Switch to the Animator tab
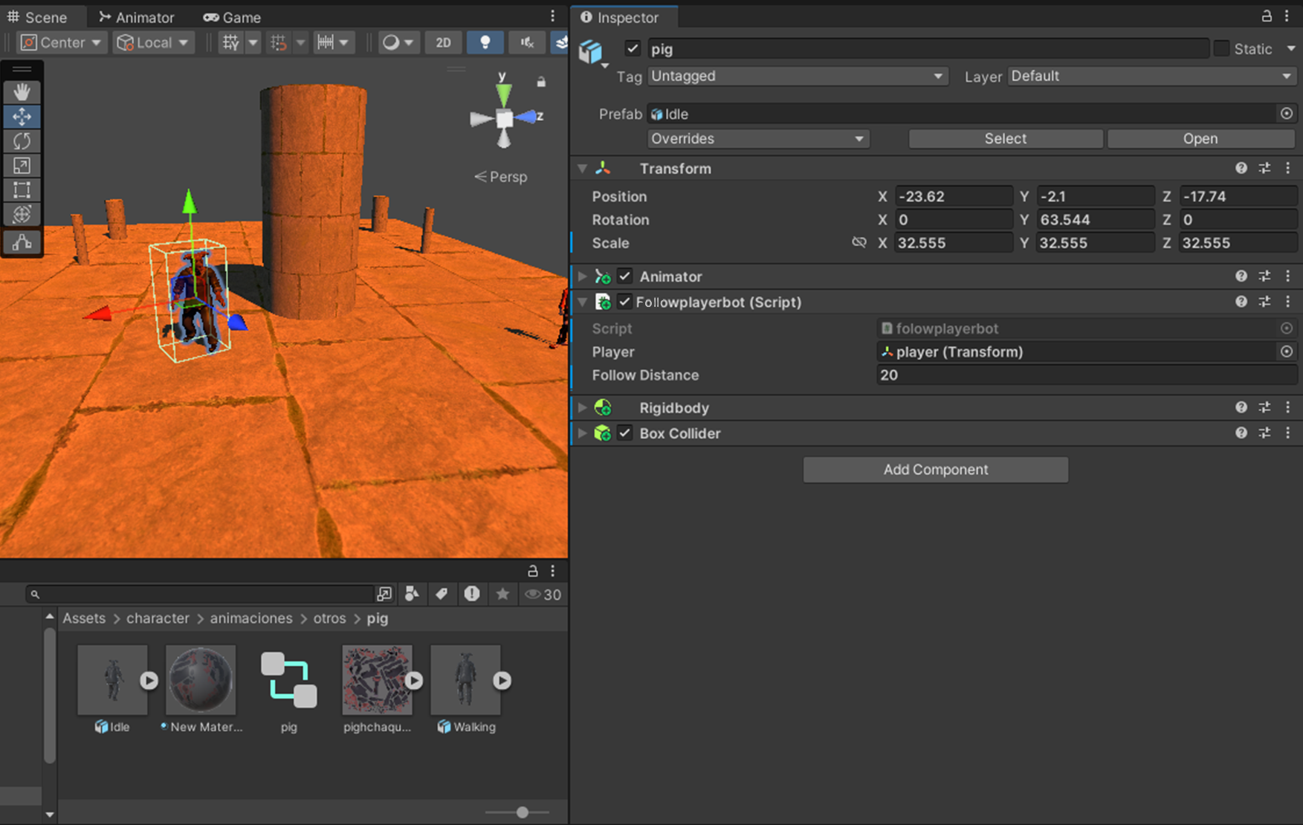Screen dimensions: 1303x825 137,17
